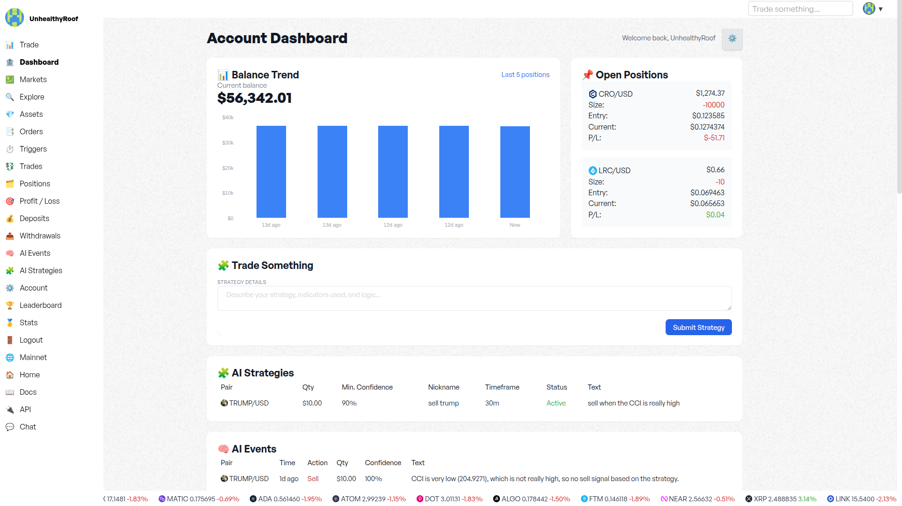
Task: Open the Last 5 positions link
Action: coord(525,74)
